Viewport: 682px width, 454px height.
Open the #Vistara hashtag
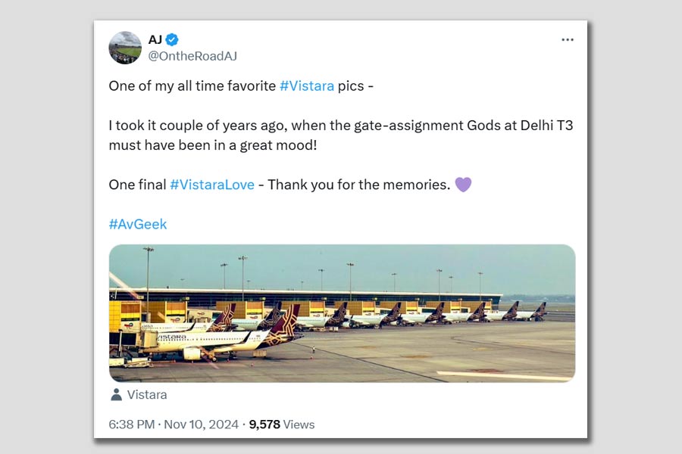(306, 86)
